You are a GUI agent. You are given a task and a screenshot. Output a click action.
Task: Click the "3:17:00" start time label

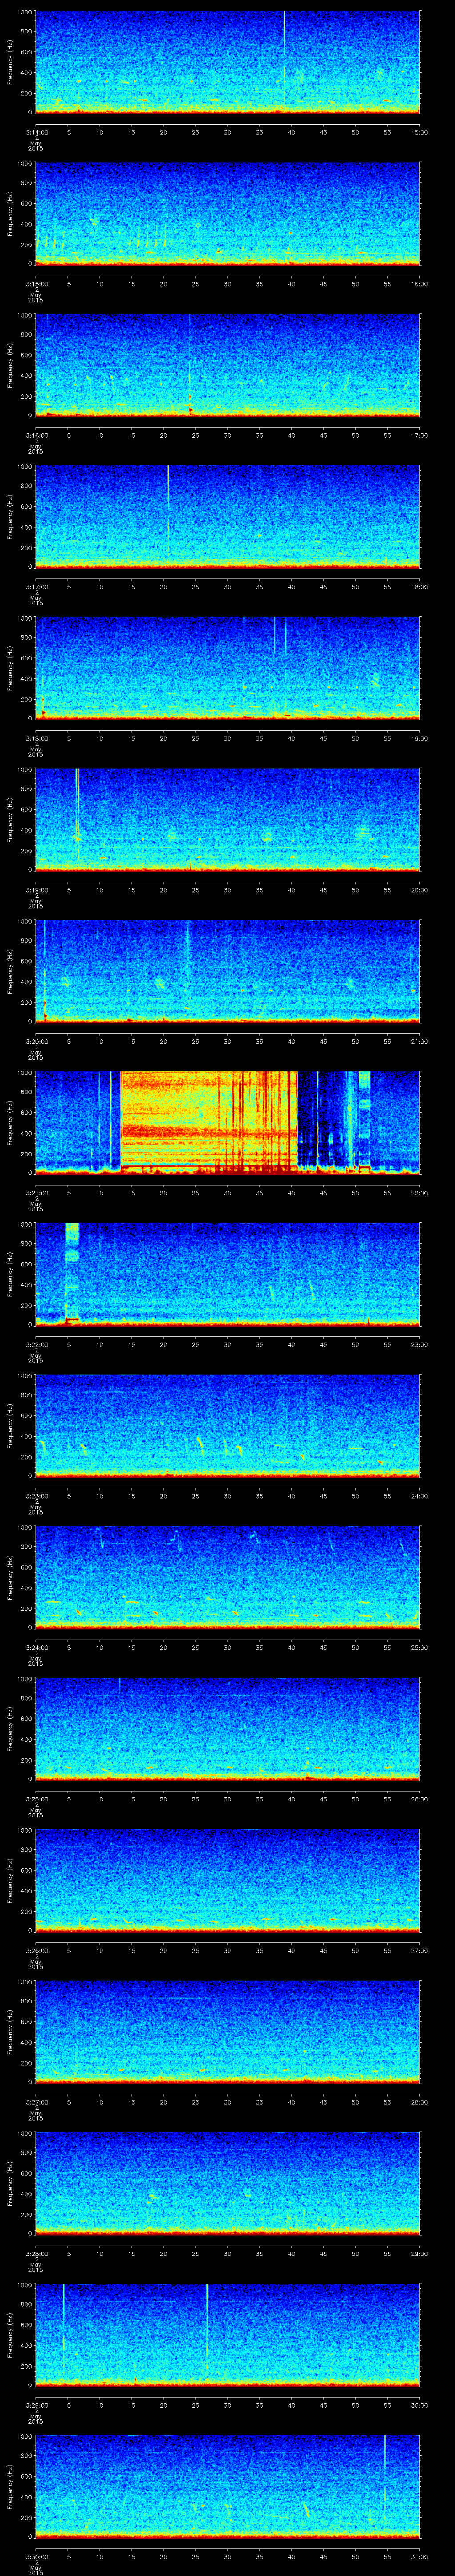tap(36, 587)
